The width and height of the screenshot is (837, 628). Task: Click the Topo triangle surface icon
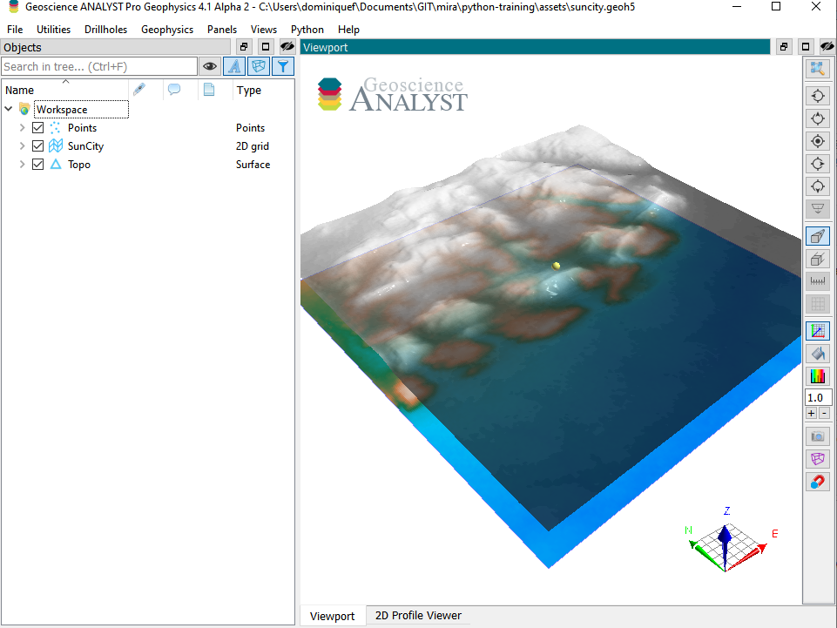[x=56, y=164]
